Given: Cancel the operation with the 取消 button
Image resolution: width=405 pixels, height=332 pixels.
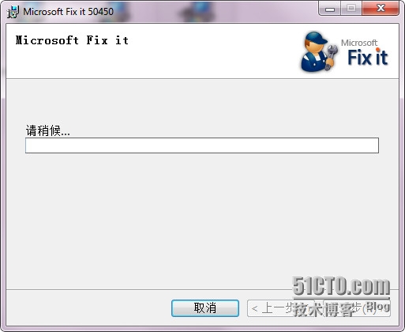Looking at the screenshot, I should pos(205,308).
